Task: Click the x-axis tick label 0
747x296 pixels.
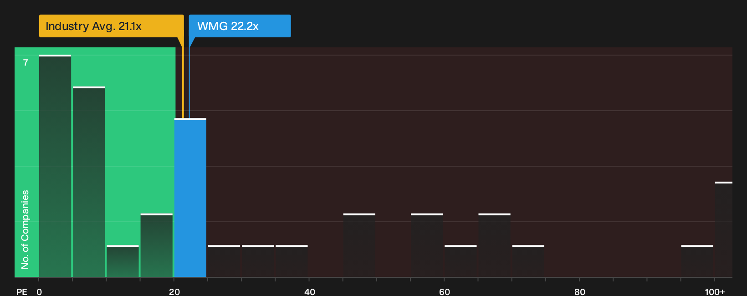Action: (x=39, y=292)
